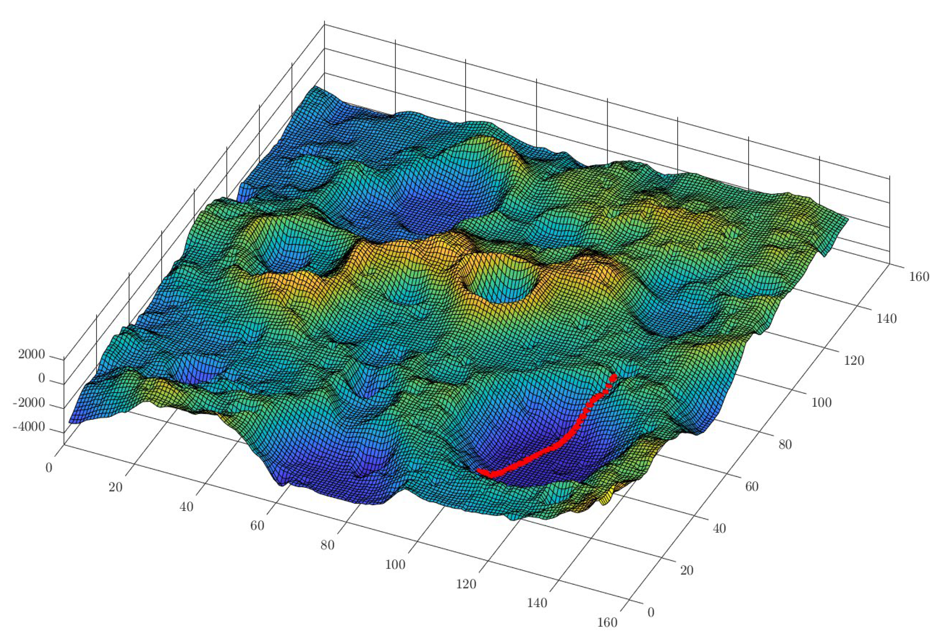Click the z-axis tick label -2000
Viewport: 935px width, 635px height.
[x=29, y=402]
